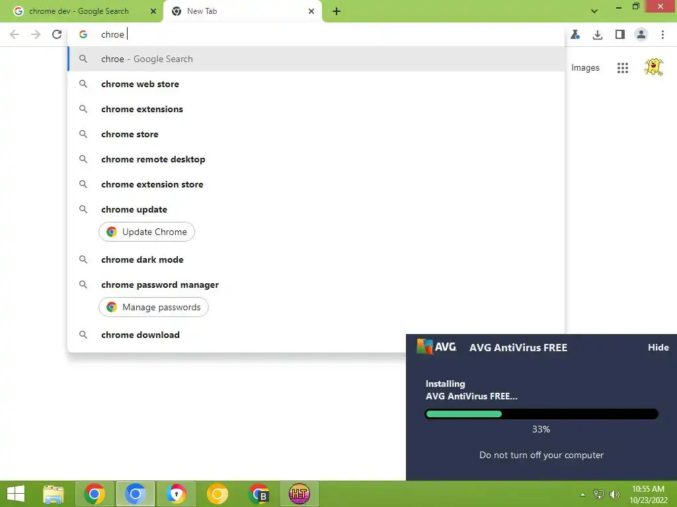Show hidden system tray icons
The width and height of the screenshot is (677, 507).
(x=582, y=494)
